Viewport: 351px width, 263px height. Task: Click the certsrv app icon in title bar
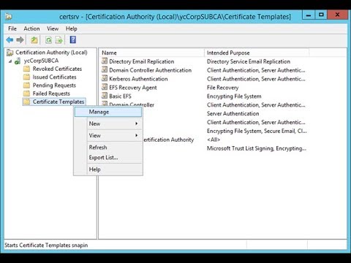coord(9,17)
